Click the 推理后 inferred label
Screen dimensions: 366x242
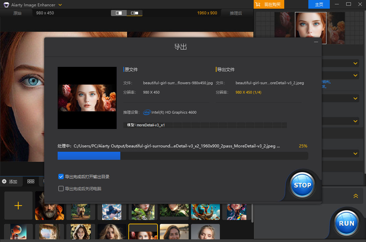pos(236,13)
